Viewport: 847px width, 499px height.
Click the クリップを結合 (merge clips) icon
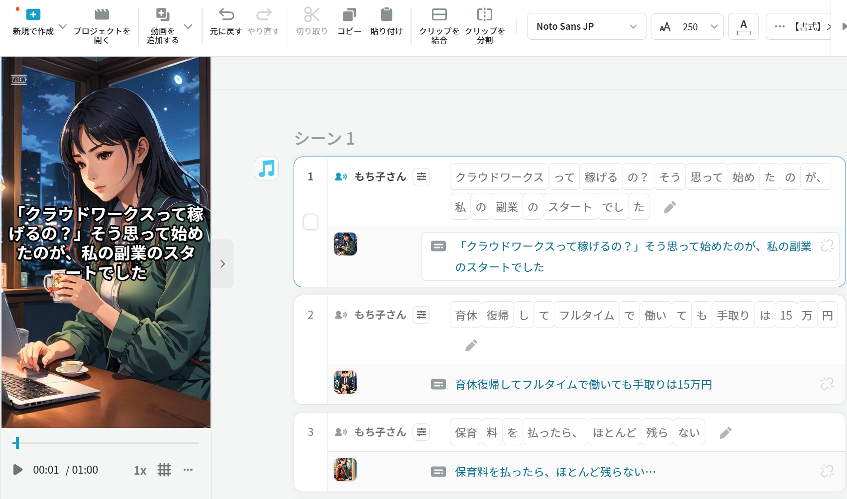pyautogui.click(x=439, y=15)
